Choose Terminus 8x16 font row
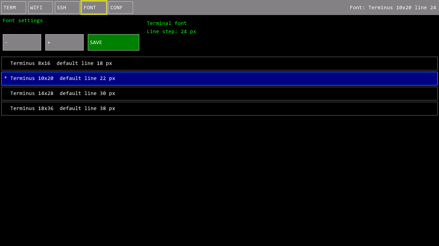This screenshot has height=246, width=439. click(x=219, y=64)
